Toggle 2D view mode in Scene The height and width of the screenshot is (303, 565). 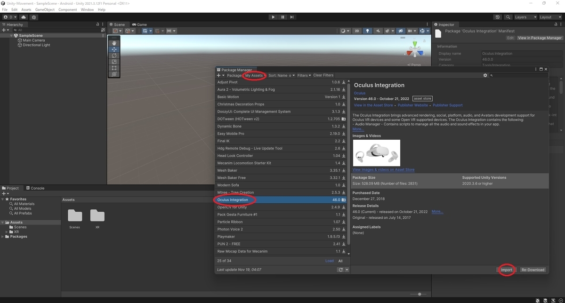click(357, 31)
